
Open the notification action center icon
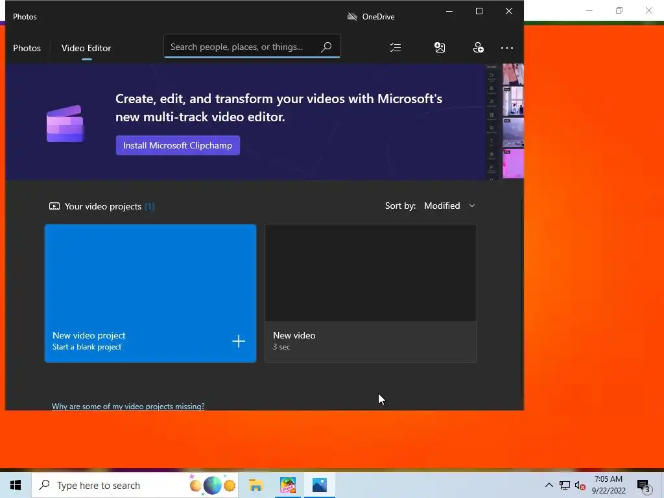click(x=644, y=486)
